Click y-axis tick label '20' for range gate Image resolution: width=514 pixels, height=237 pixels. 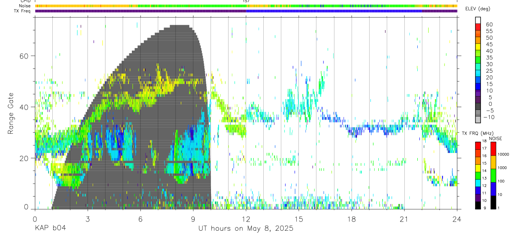23,158
